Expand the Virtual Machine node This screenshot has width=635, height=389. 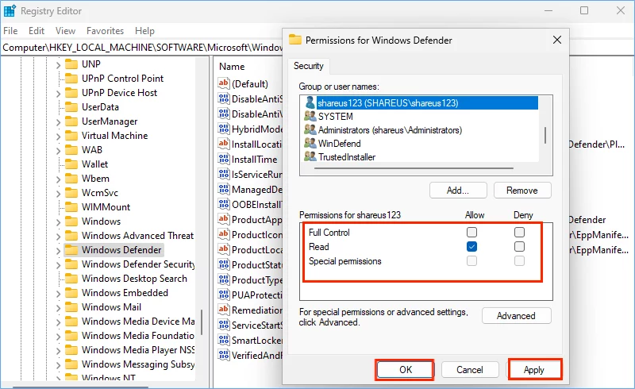[x=58, y=137]
